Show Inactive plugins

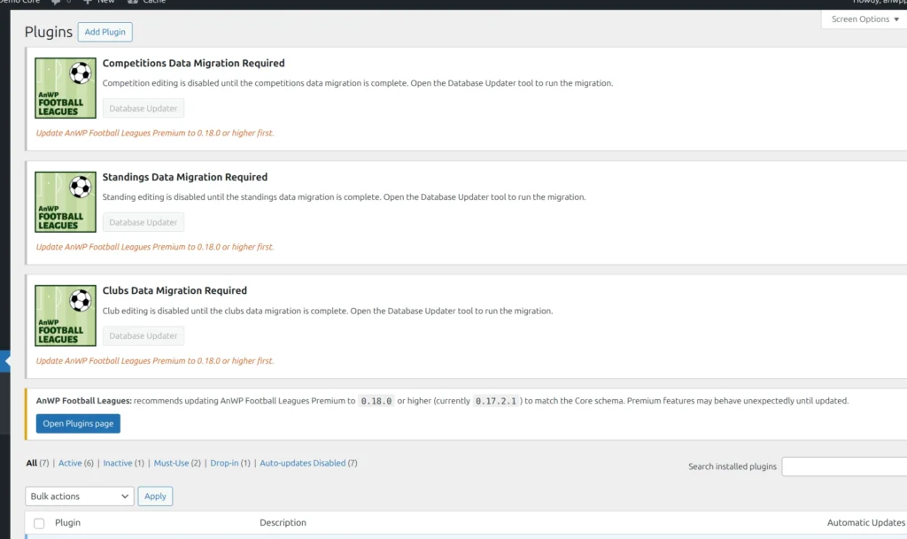118,463
